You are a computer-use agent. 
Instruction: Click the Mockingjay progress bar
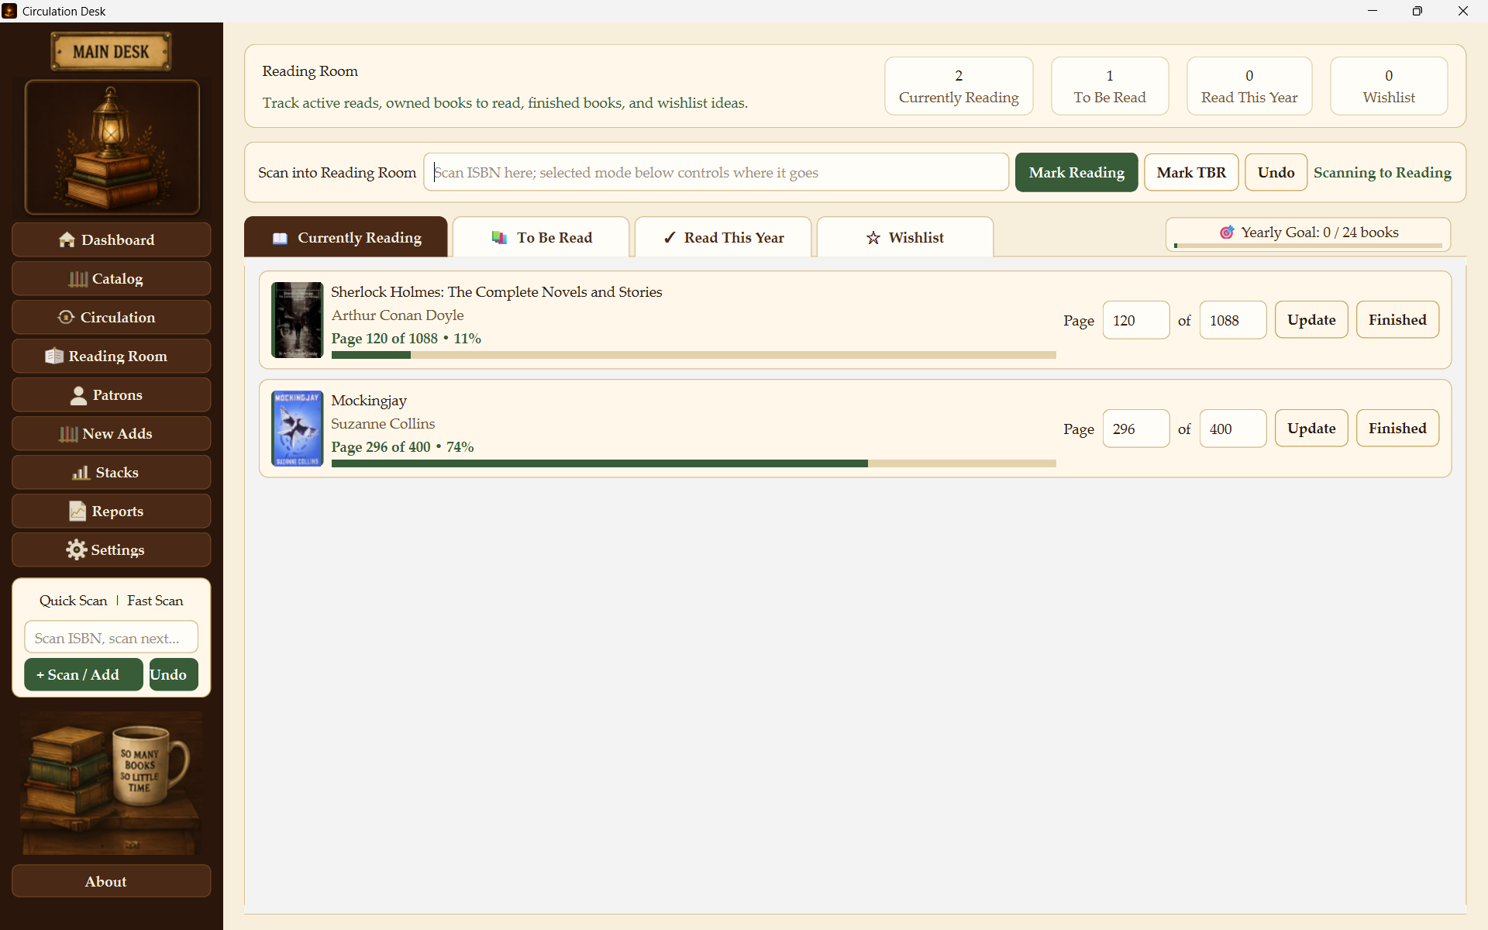tap(693, 463)
